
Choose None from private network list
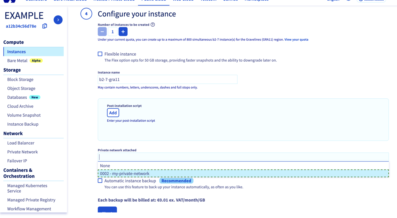105,166
